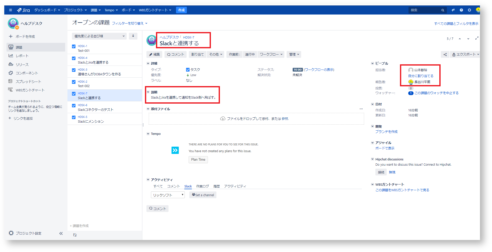492x252 pixels.
Task: Switch to the 作業ログ activity tab
Action: coord(202,186)
